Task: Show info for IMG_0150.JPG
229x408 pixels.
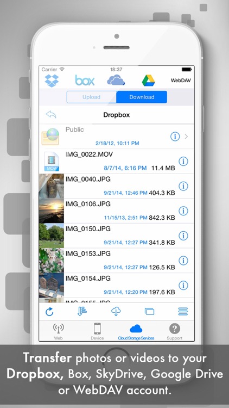Action: 183,236
